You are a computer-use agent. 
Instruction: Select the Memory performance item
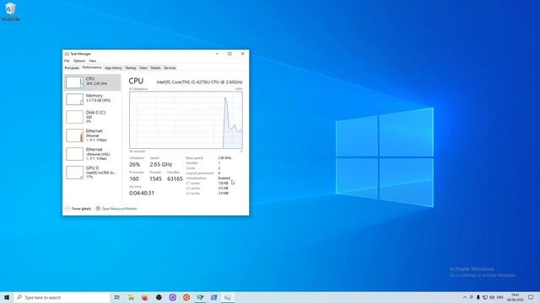[92, 99]
